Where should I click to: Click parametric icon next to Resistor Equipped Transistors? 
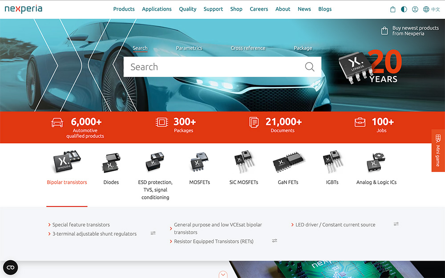click(275, 241)
